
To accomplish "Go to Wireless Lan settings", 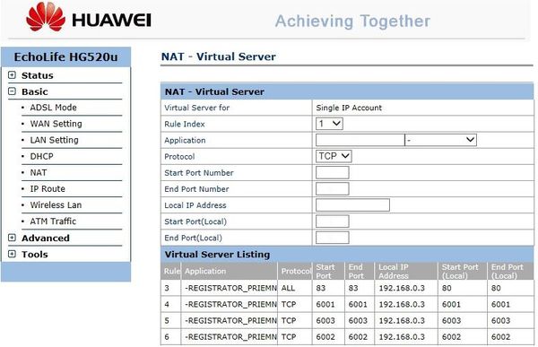I will tap(56, 205).
